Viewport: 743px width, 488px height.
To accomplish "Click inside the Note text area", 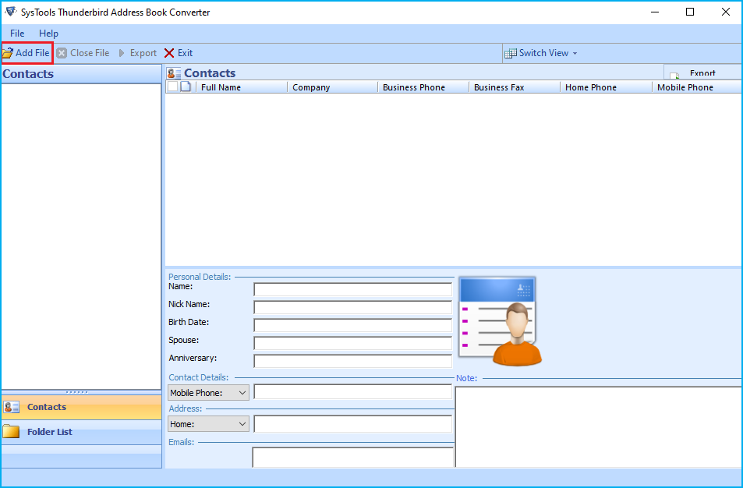I will 598,427.
